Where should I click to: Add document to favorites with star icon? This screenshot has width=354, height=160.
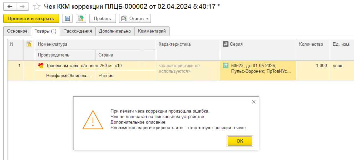[x=37, y=6]
